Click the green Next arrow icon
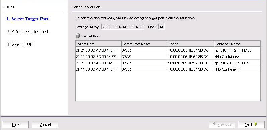 tap(256, 124)
